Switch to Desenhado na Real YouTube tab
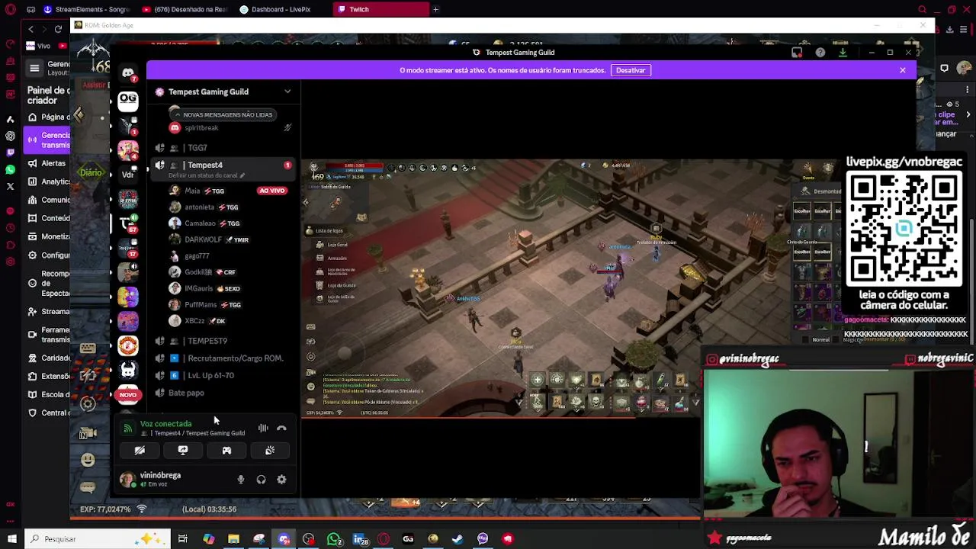Image resolution: width=976 pixels, height=549 pixels. coord(185,9)
